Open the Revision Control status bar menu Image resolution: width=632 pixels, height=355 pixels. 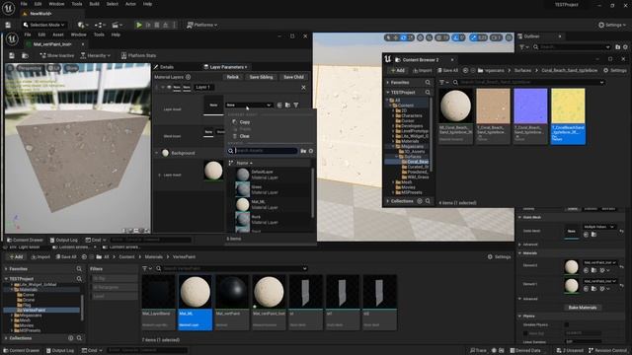point(608,351)
